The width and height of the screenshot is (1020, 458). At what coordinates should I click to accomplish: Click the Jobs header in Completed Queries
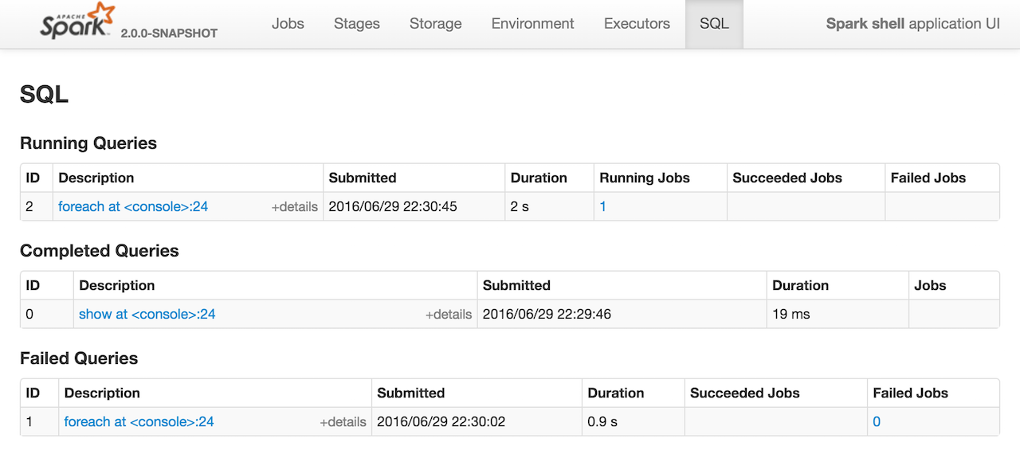point(930,285)
